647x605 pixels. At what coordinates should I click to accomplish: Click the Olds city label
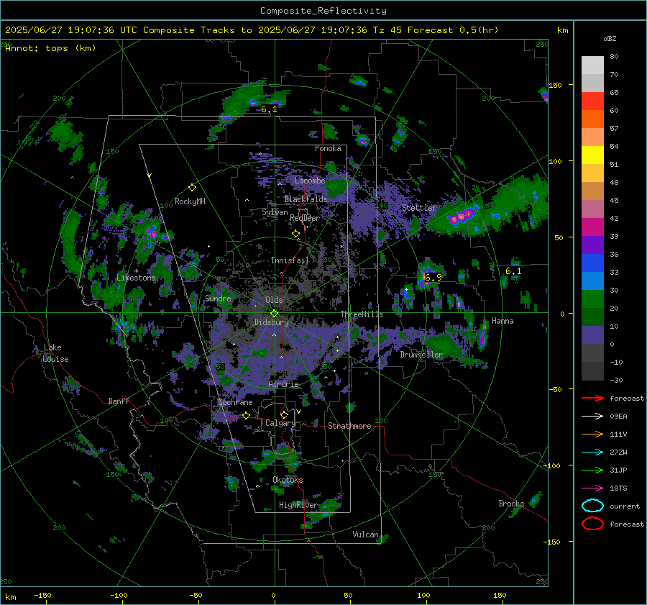(x=274, y=300)
